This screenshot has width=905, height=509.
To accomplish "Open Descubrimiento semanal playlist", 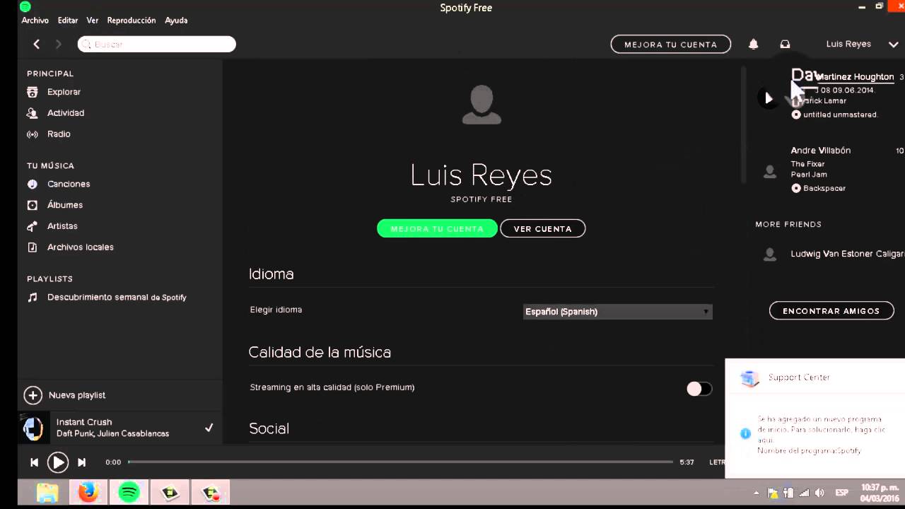I will [x=117, y=298].
